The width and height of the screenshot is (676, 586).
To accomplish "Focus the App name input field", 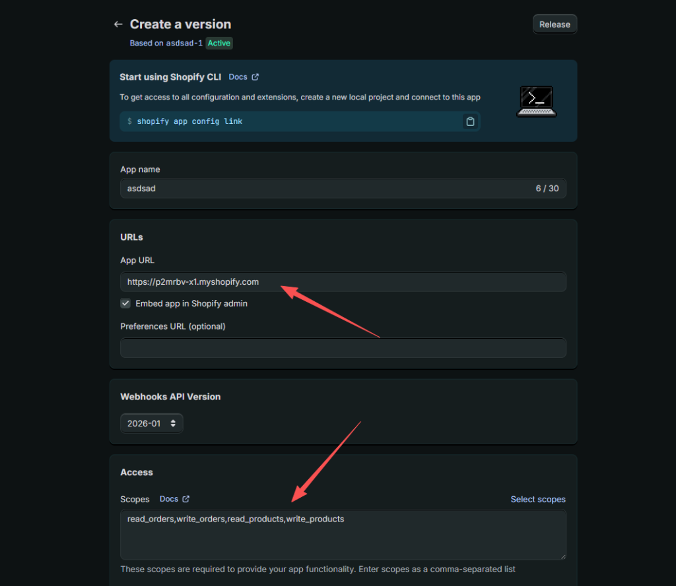I will click(x=343, y=189).
